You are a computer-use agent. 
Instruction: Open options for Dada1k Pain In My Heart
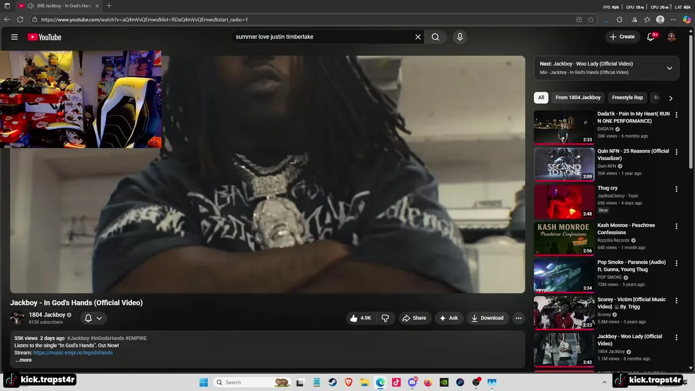click(677, 115)
